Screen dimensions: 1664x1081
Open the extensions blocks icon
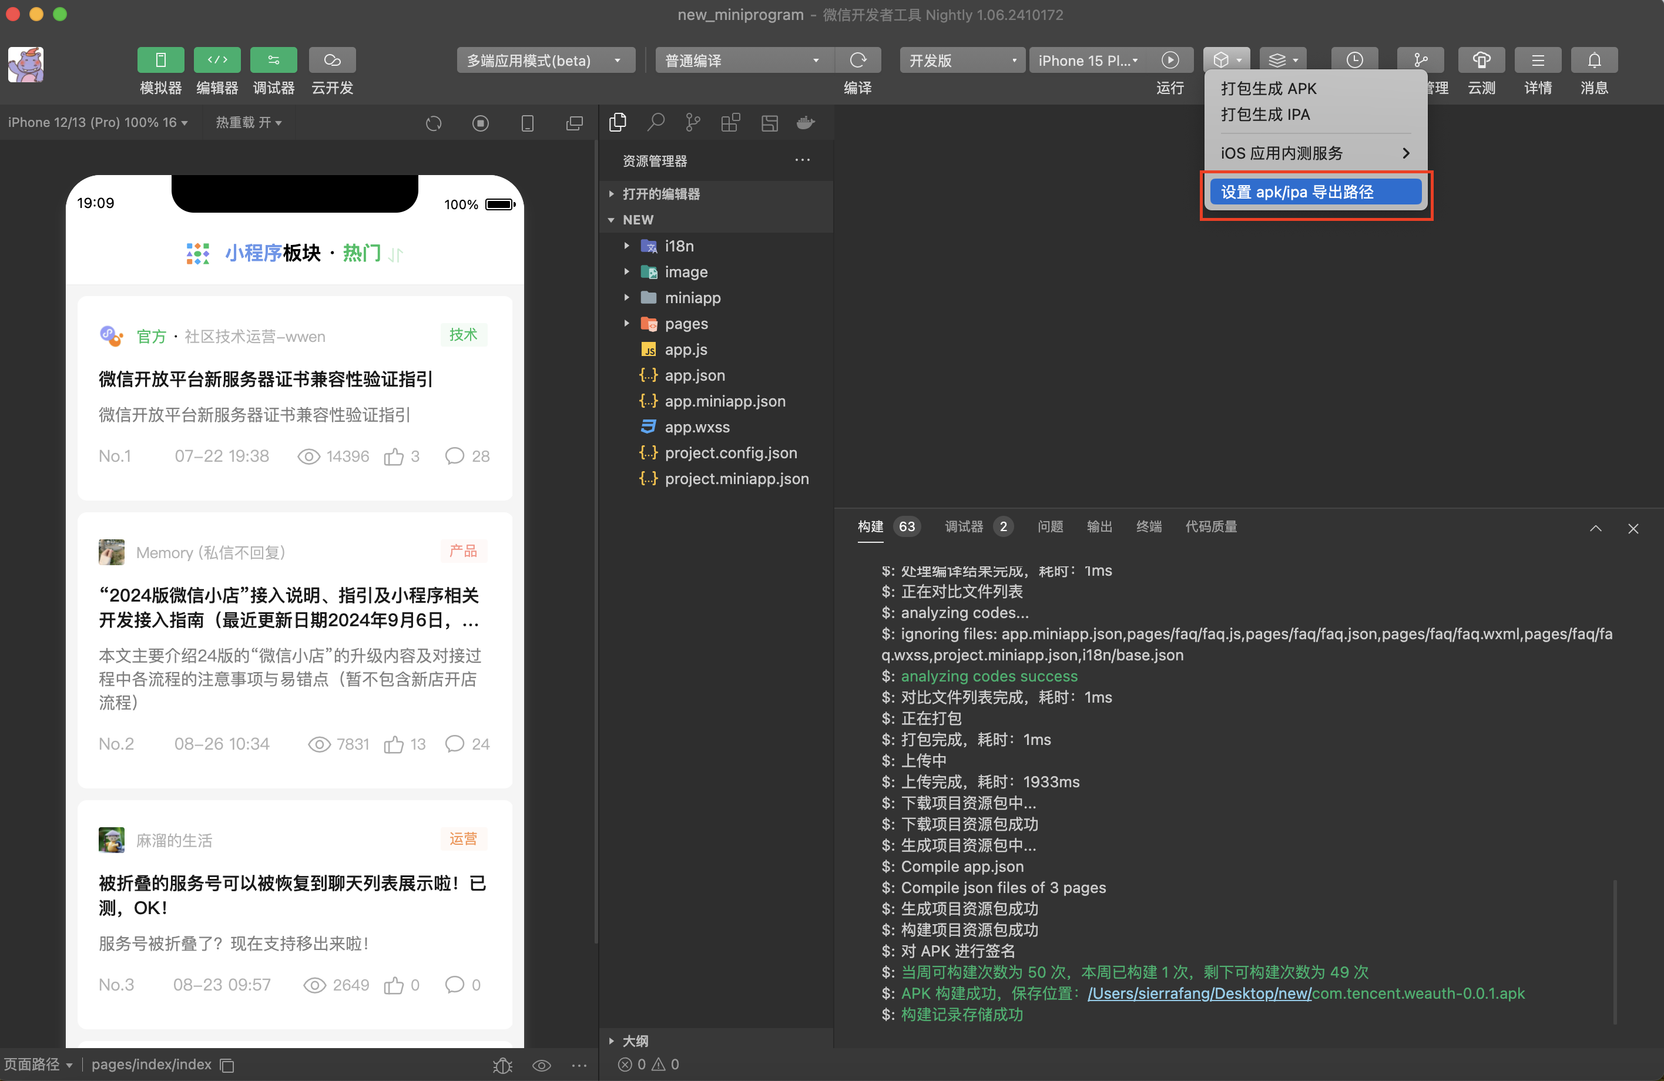(730, 123)
